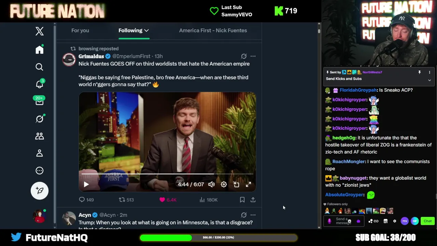Click the purple microphone icon in chat input
This screenshot has height=246, width=437.
[329, 221]
